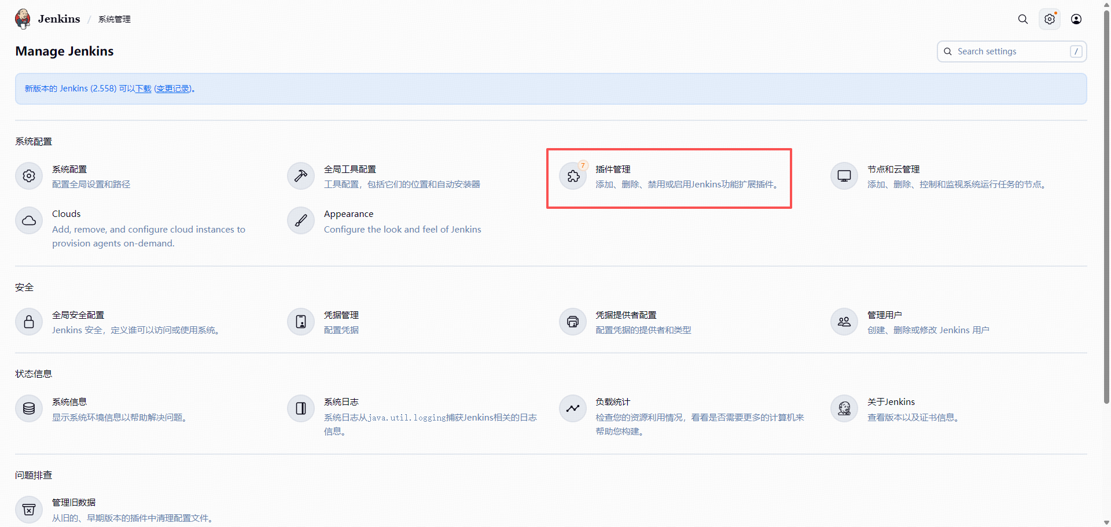The image size is (1111, 527).
Task: Click text '配置凭据的提供者和类型'
Action: pyautogui.click(x=643, y=330)
